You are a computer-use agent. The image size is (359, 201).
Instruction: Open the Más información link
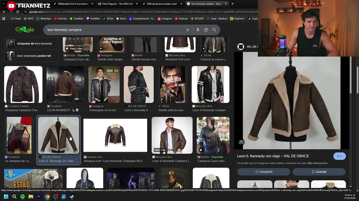point(317,163)
